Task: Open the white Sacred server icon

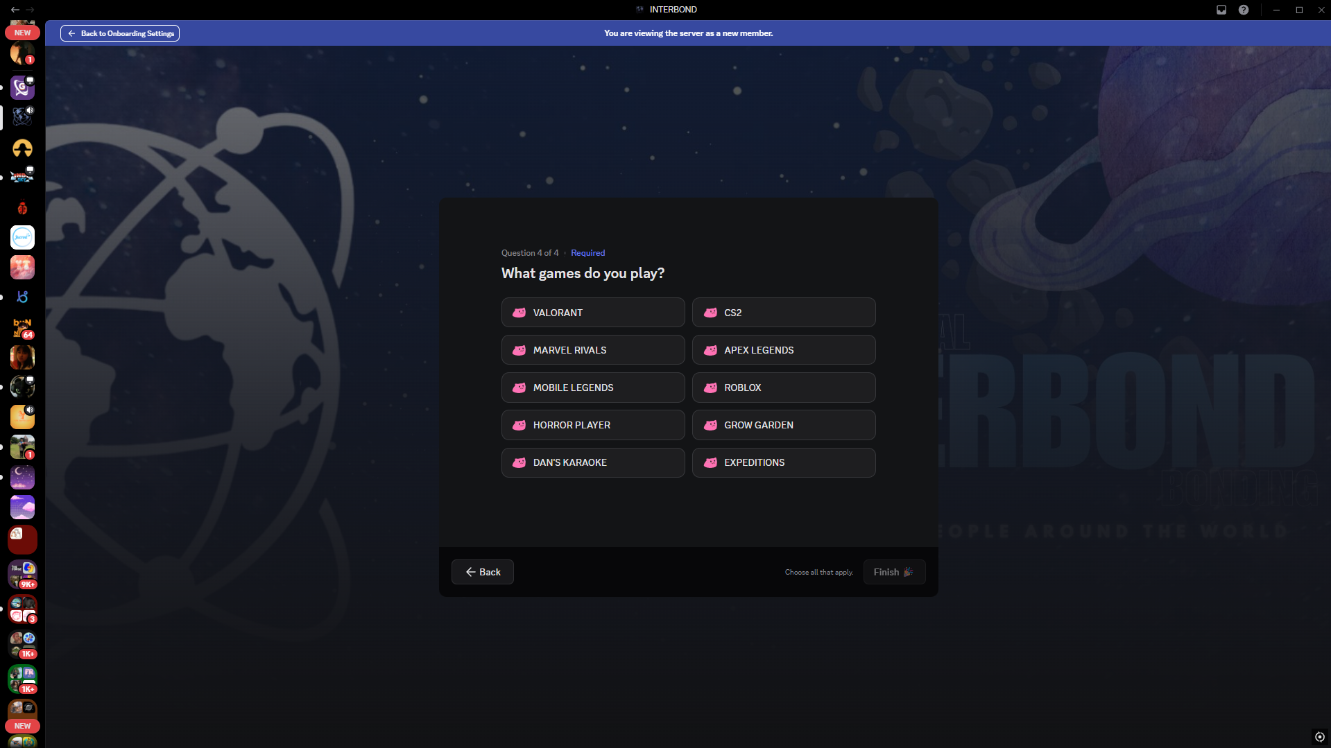Action: [x=22, y=237]
